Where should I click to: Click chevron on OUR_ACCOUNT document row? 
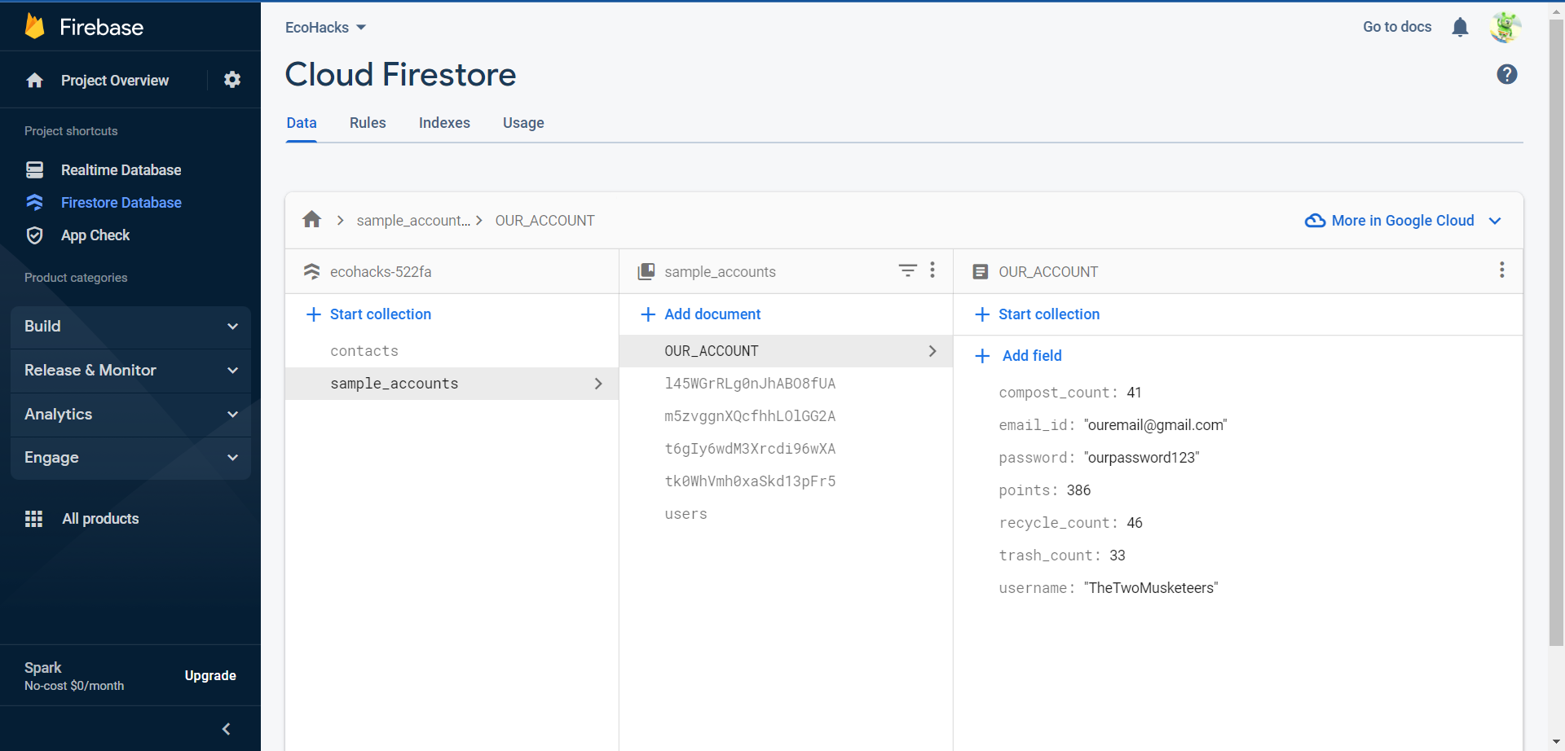coord(932,351)
